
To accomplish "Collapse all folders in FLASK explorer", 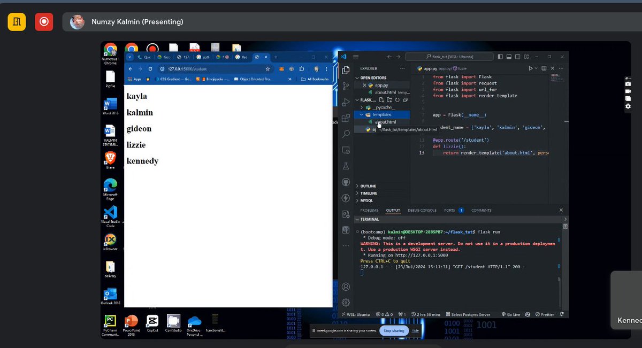I will click(x=405, y=100).
